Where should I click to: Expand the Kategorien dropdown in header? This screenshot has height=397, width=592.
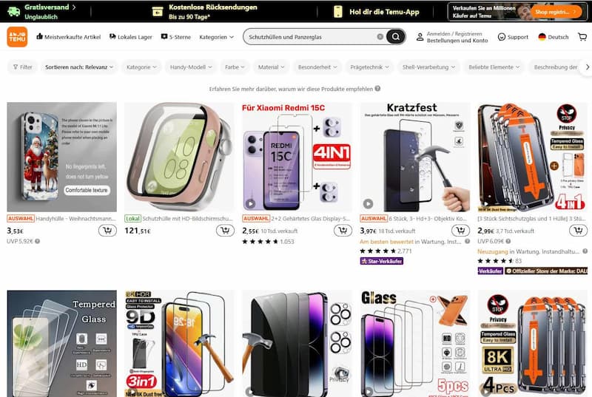pyautogui.click(x=216, y=37)
